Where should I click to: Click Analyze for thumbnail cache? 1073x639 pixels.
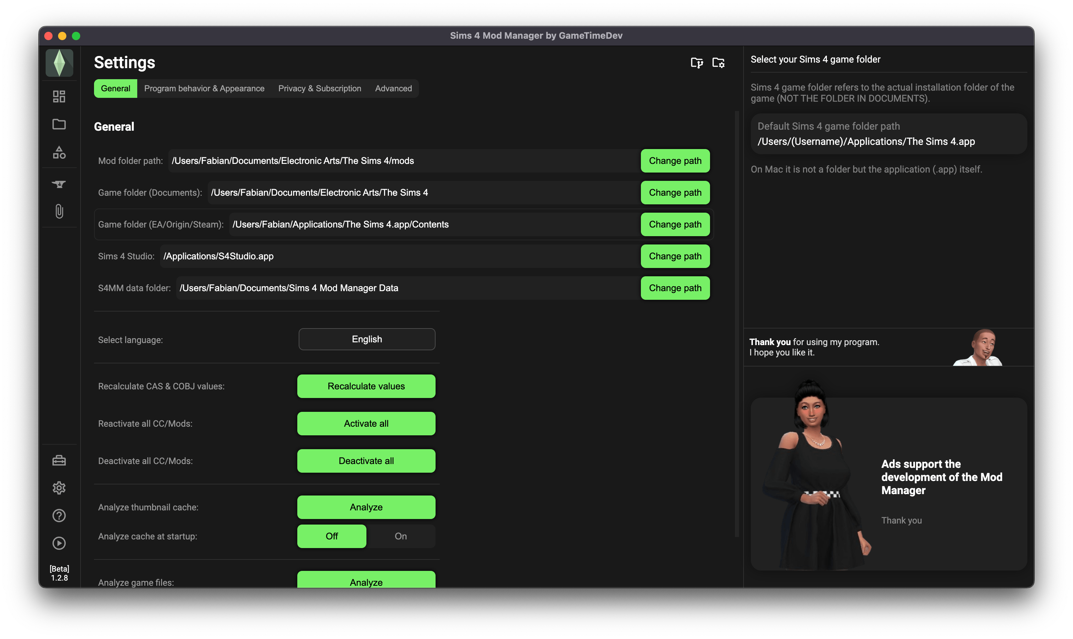pyautogui.click(x=366, y=507)
